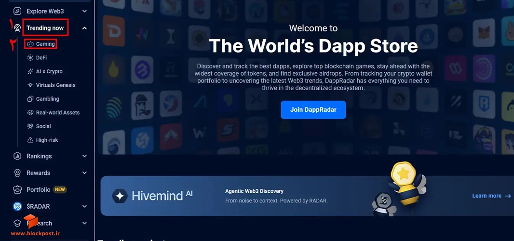
Task: Click the $RADAR token icon
Action: point(17,206)
